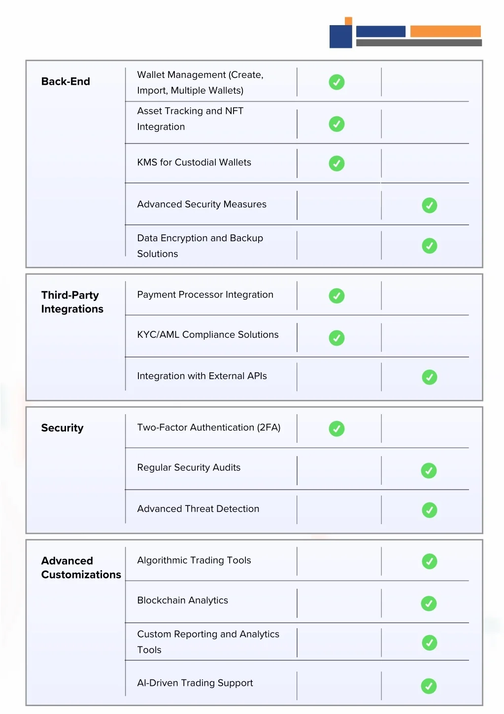The height and width of the screenshot is (714, 504).
Task: Click the Advanced Threat Detection checkmark
Action: coord(429,510)
